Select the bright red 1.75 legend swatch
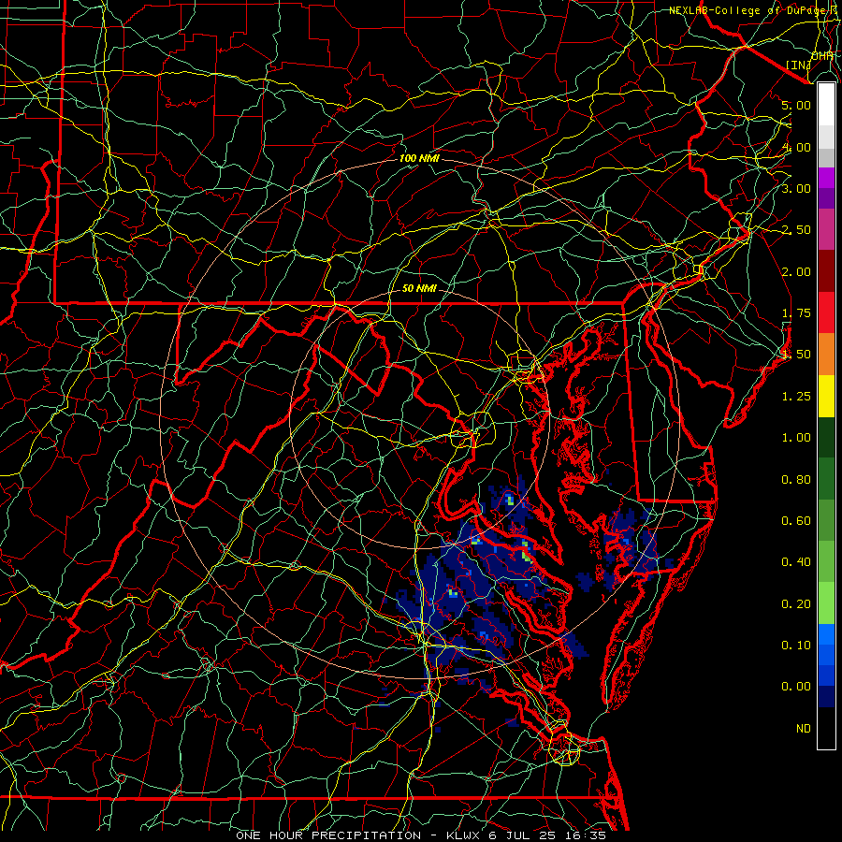This screenshot has width=842, height=842. click(826, 312)
